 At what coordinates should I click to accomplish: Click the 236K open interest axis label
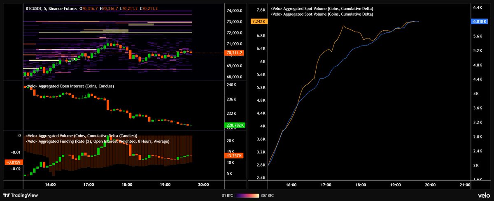[231, 99]
